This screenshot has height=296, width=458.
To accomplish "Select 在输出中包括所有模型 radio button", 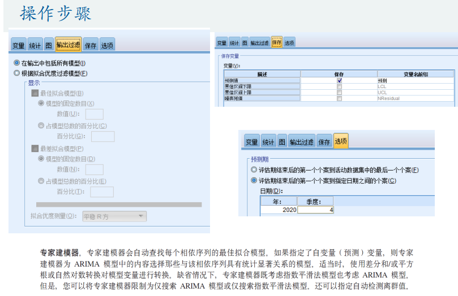I will (x=16, y=63).
